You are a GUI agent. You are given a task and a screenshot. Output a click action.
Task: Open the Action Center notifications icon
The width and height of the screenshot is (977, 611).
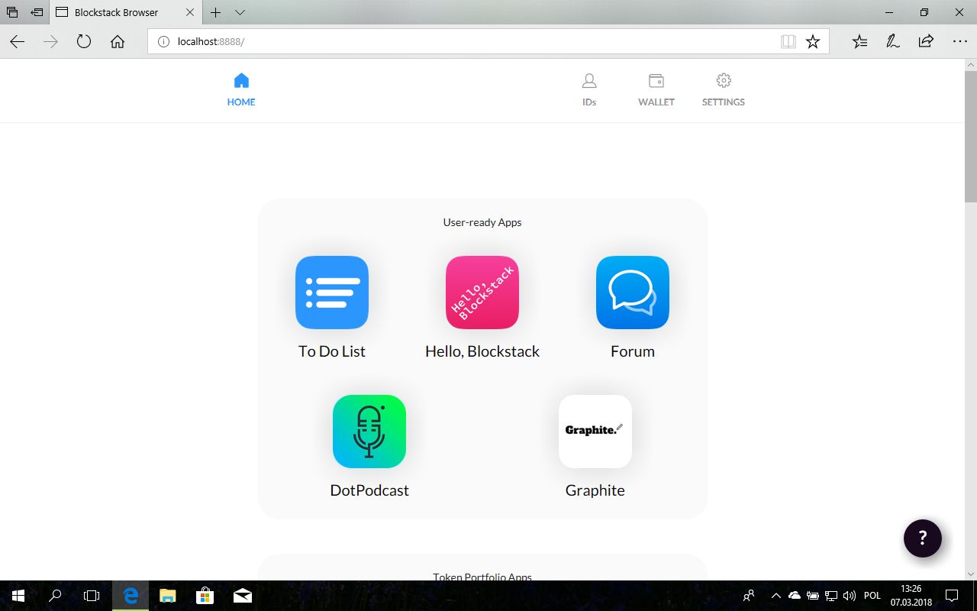(952, 596)
